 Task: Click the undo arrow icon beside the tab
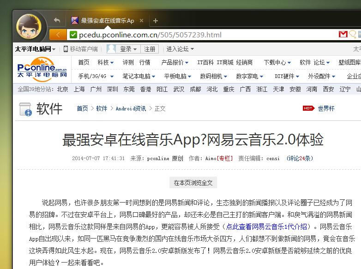coord(57,20)
